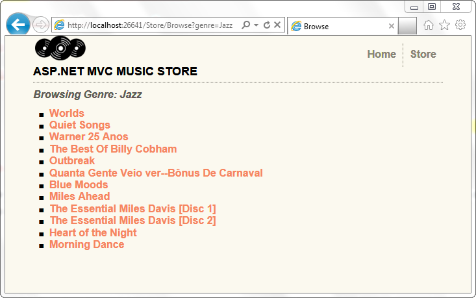The height and width of the screenshot is (298, 476).
Task: Open The Best Of Billy Cobham link
Action: click(113, 149)
